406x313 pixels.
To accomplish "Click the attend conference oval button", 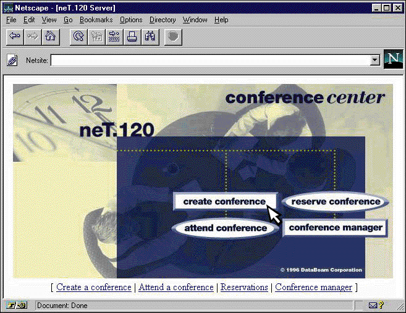I will click(x=226, y=228).
